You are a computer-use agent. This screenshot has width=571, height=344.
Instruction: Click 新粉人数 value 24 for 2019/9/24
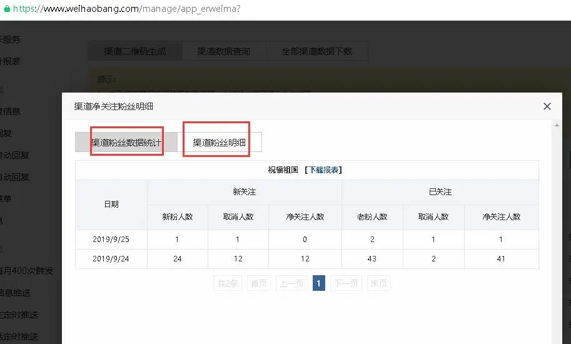click(178, 259)
